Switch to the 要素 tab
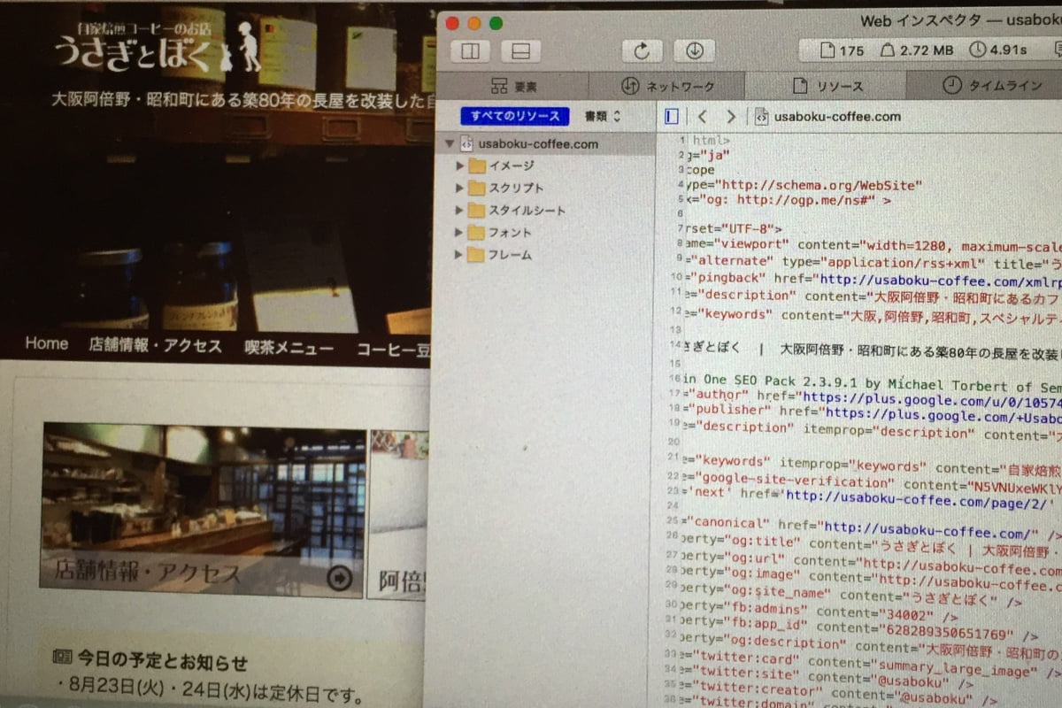This screenshot has height=708, width=1062. [513, 87]
